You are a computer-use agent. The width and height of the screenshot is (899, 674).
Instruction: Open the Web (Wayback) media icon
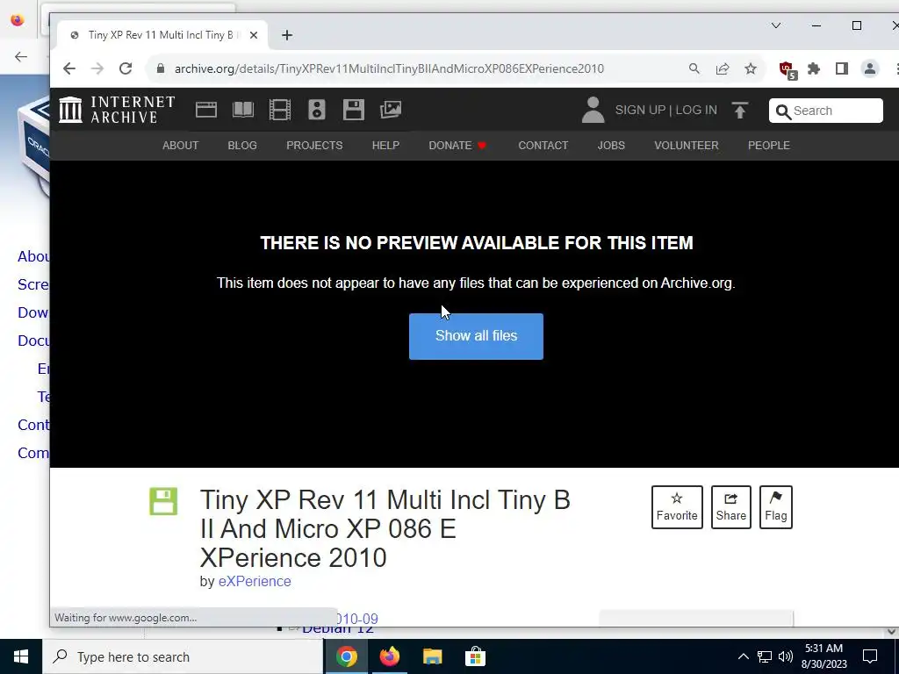205,110
